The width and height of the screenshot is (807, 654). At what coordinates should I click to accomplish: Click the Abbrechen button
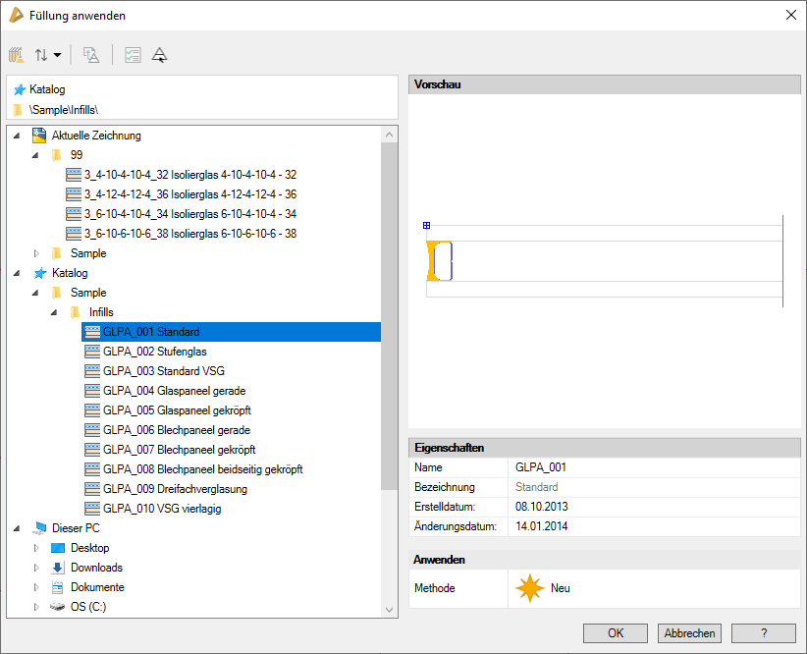689,633
